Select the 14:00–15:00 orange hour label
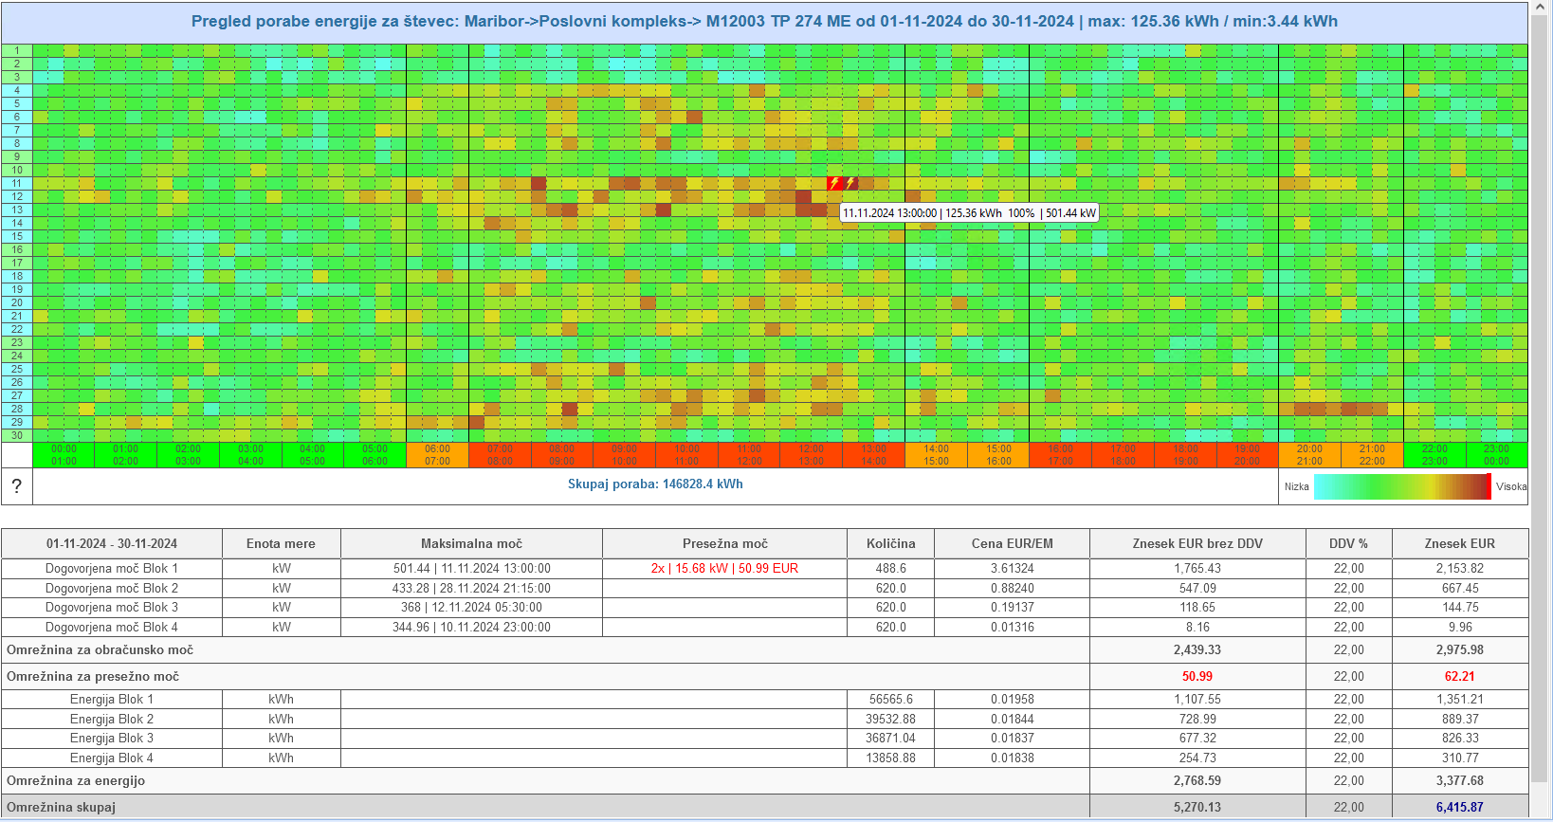This screenshot has height=822, width=1553. tap(936, 455)
